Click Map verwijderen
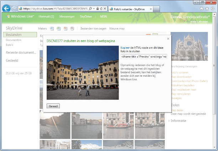Image resolution: width=218 pixels, height=151 pixels. 181,94
